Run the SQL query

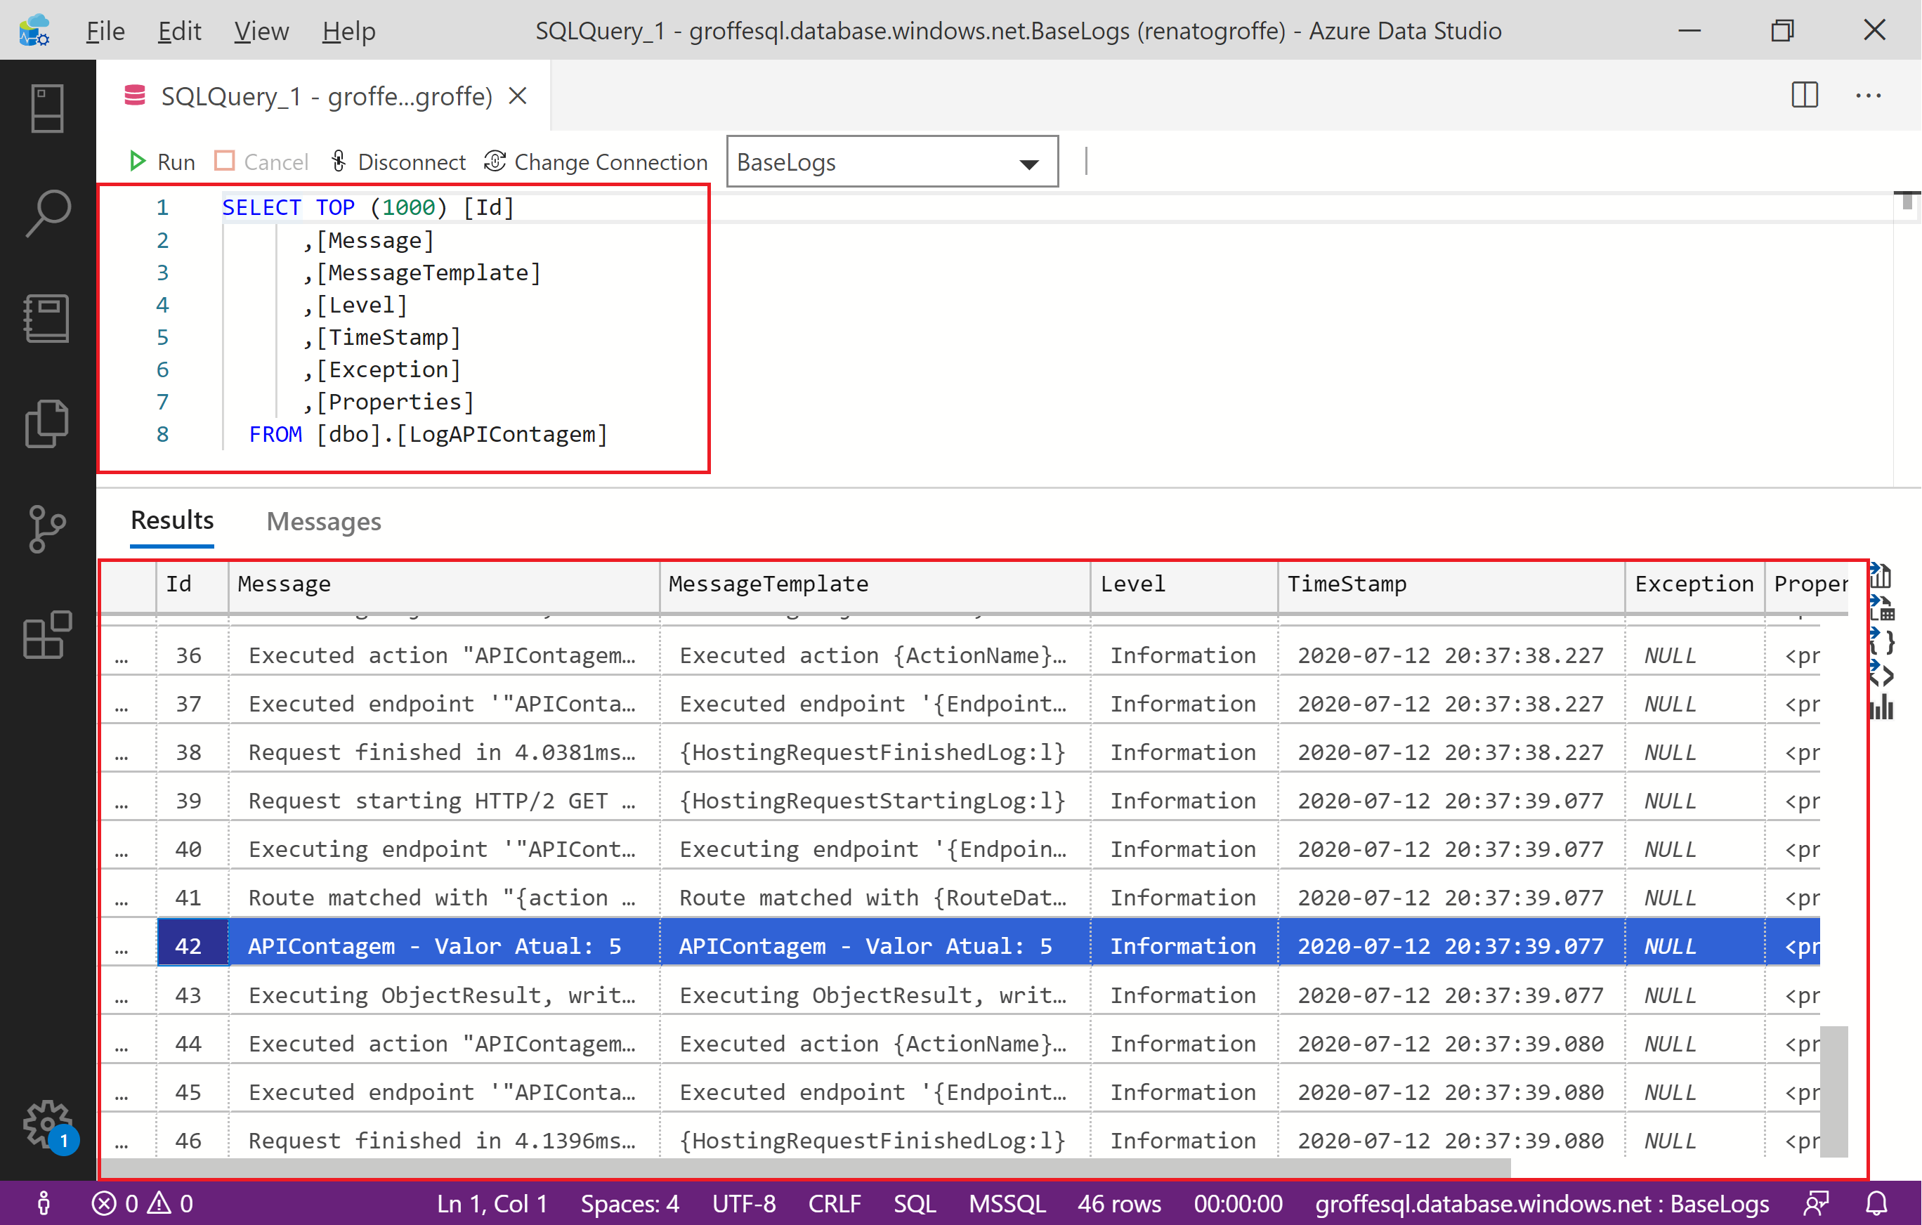pos(162,162)
